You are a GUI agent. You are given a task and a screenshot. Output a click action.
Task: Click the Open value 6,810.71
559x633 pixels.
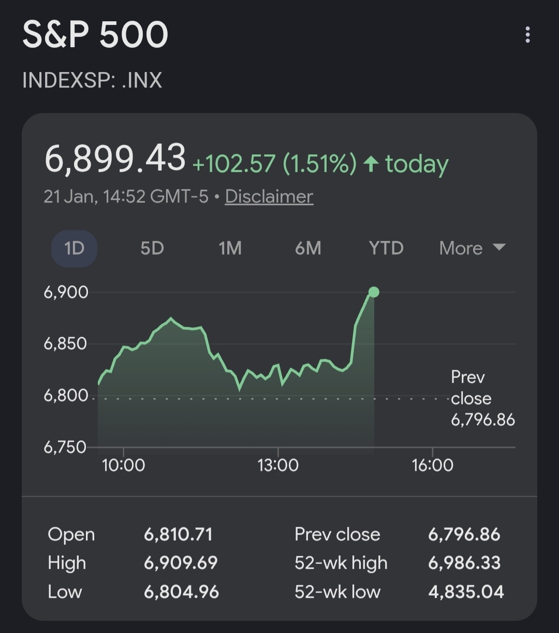point(178,535)
